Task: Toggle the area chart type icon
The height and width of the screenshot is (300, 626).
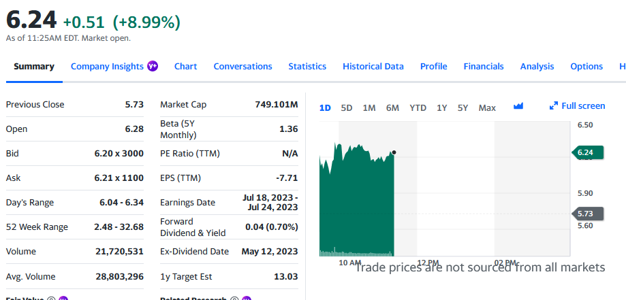Action: click(x=518, y=106)
